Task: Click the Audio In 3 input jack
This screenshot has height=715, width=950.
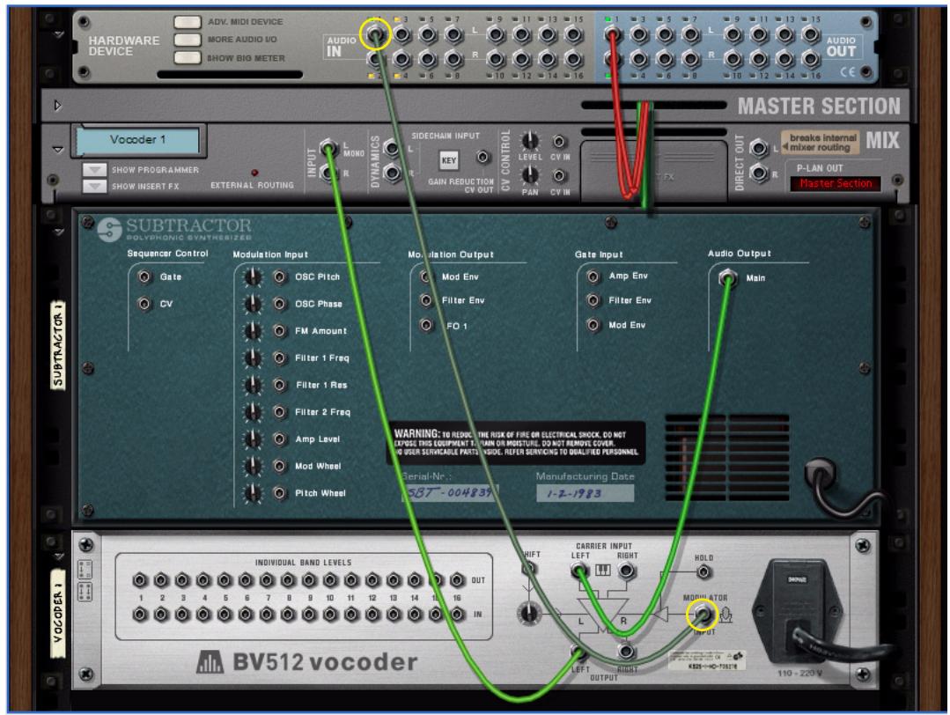Action: (401, 34)
